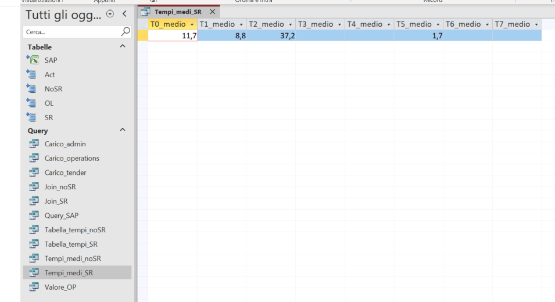Open the T1_medio column filter dropdown
Viewport: 555px width, 302px height.
(x=241, y=24)
